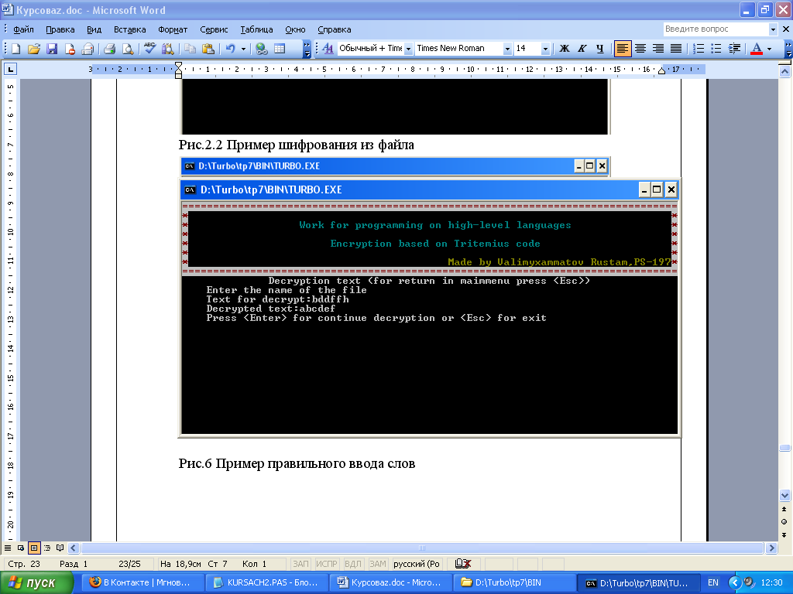The width and height of the screenshot is (793, 594).
Task: Run the ABC spelling check
Action: [149, 49]
